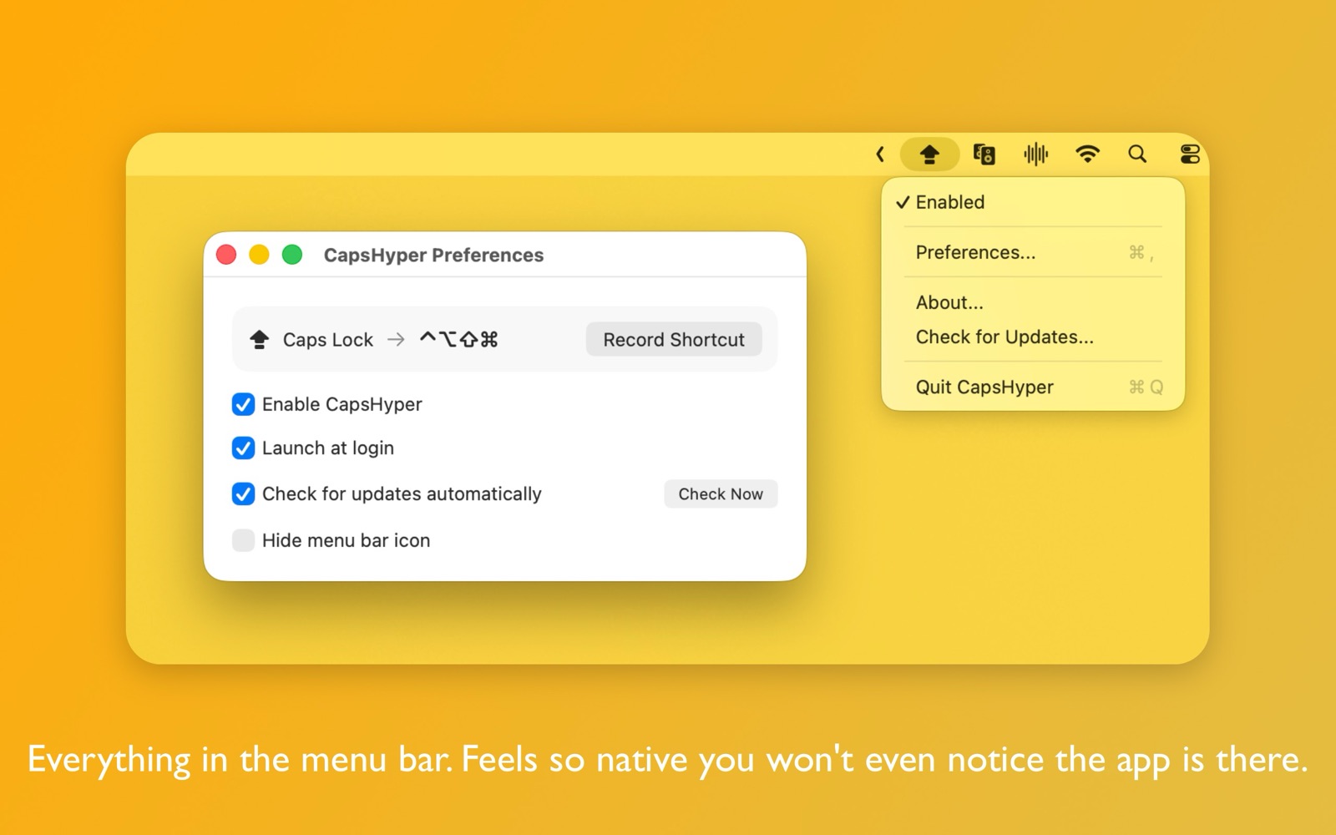Toggle Check for updates automatically checkbox
This screenshot has height=835, width=1336.
point(243,494)
